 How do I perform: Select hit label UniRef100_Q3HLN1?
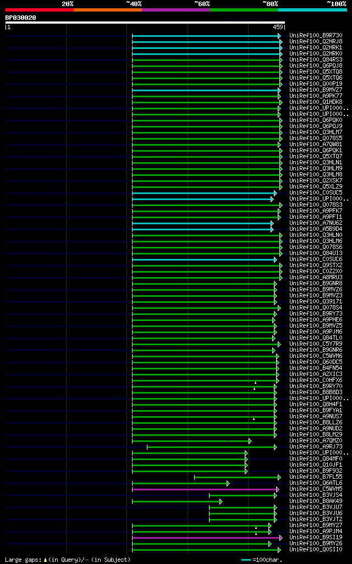point(316,162)
